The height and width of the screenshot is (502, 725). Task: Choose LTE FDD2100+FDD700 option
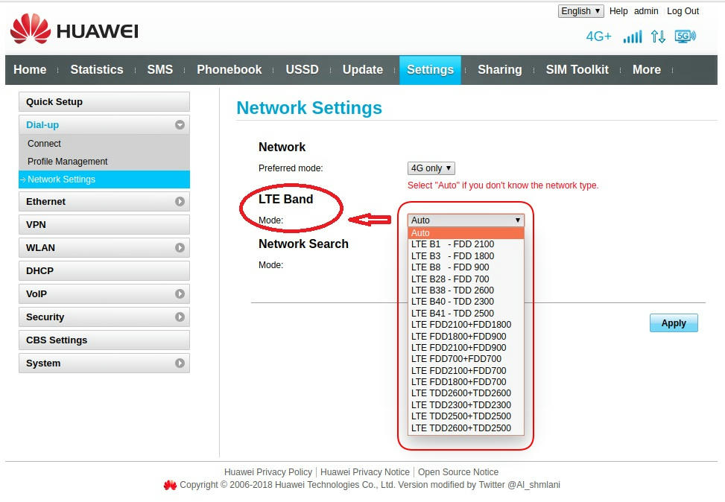[x=466, y=370]
